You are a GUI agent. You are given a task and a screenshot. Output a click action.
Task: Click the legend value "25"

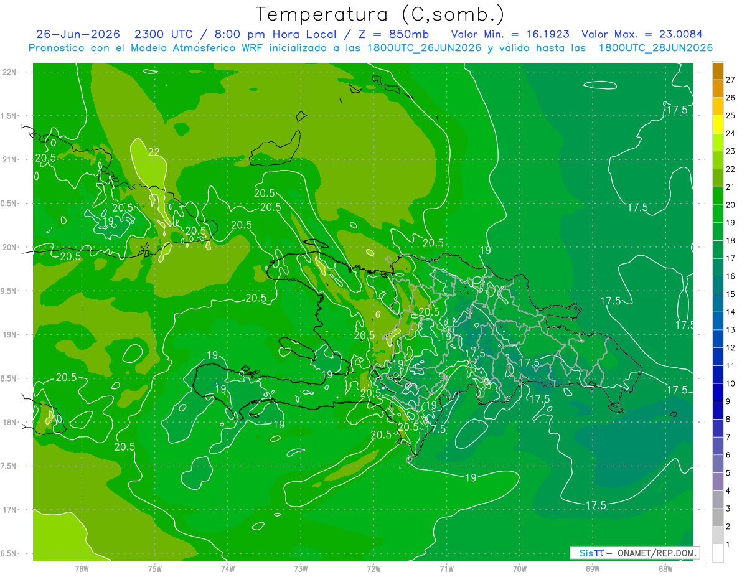click(x=731, y=116)
